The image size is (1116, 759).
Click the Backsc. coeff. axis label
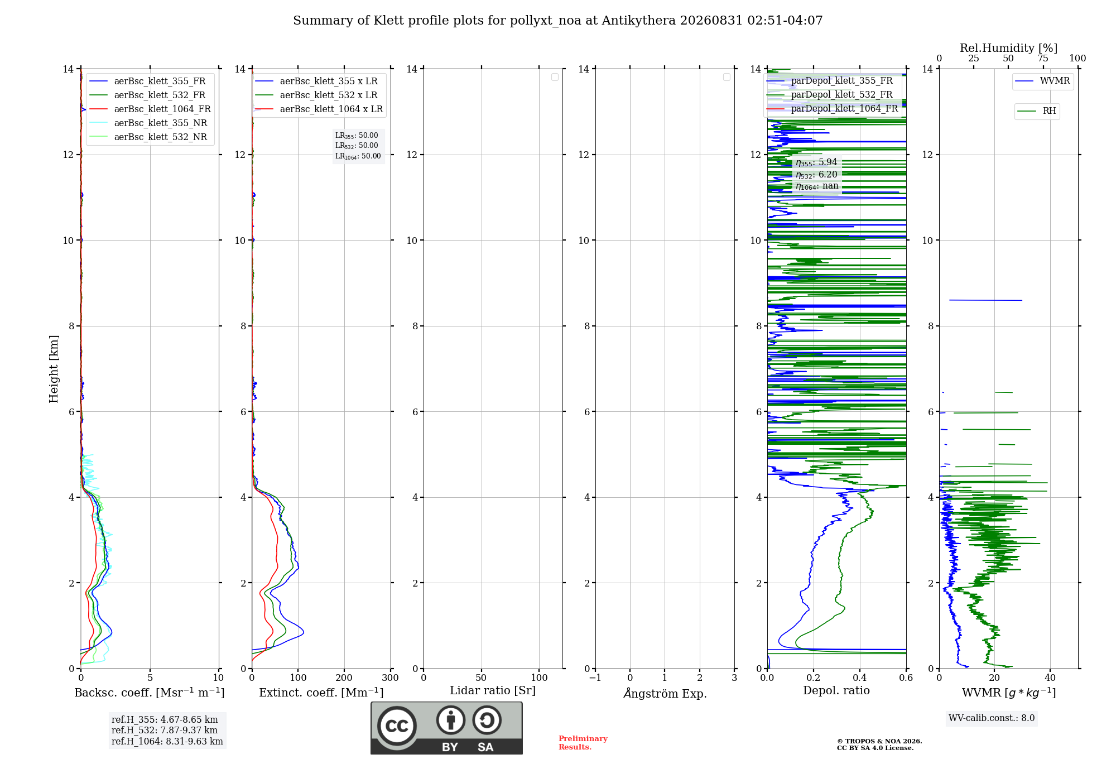click(x=150, y=693)
